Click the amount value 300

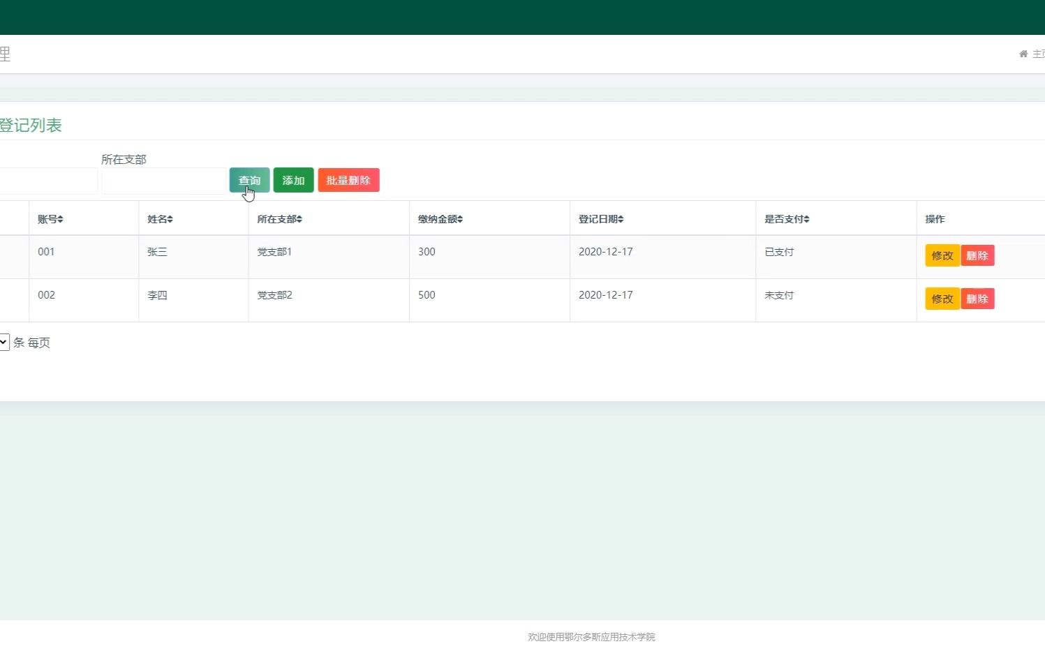click(427, 252)
